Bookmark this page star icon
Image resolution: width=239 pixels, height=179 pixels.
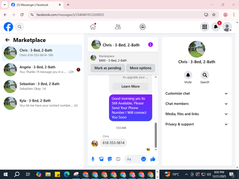pyautogui.click(x=214, y=15)
